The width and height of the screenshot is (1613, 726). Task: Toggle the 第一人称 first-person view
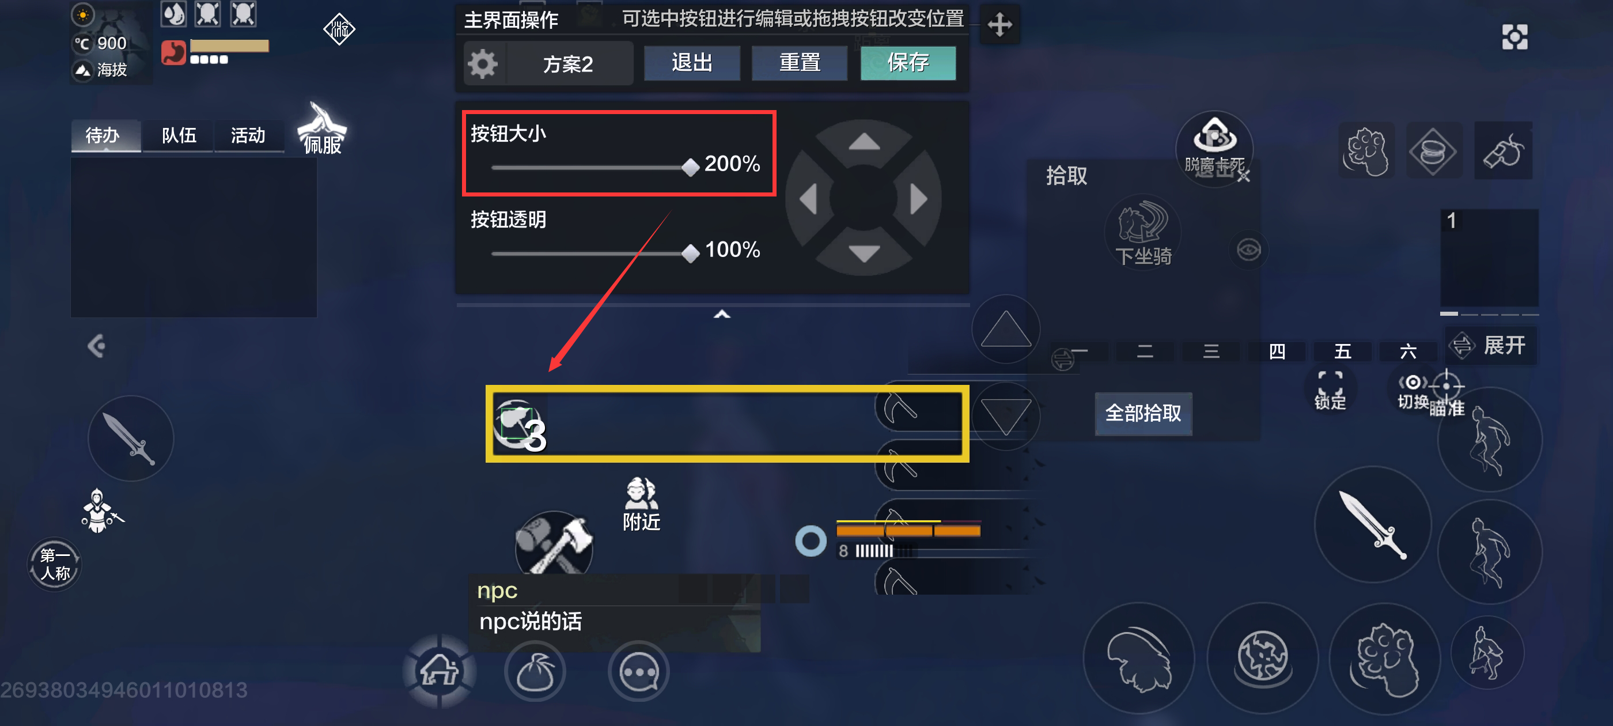tap(55, 564)
